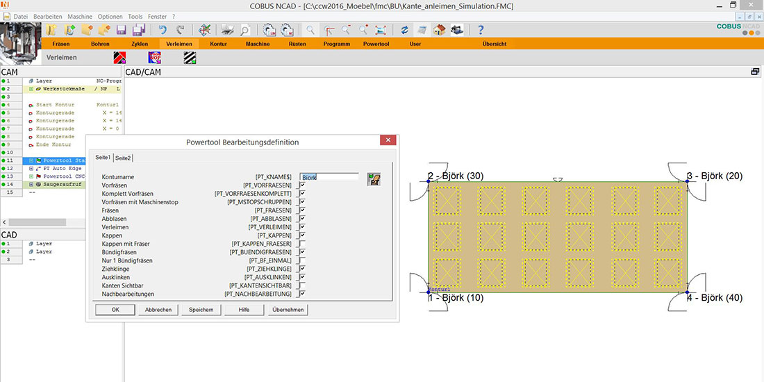Click the zoom out magnifier icon
The image size is (764, 382).
[346, 30]
